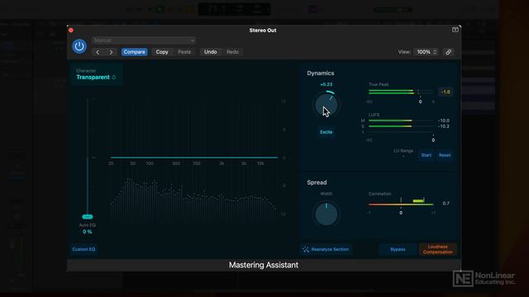Toggle the Custom EQ button
This screenshot has height=297, width=529.
point(83,249)
